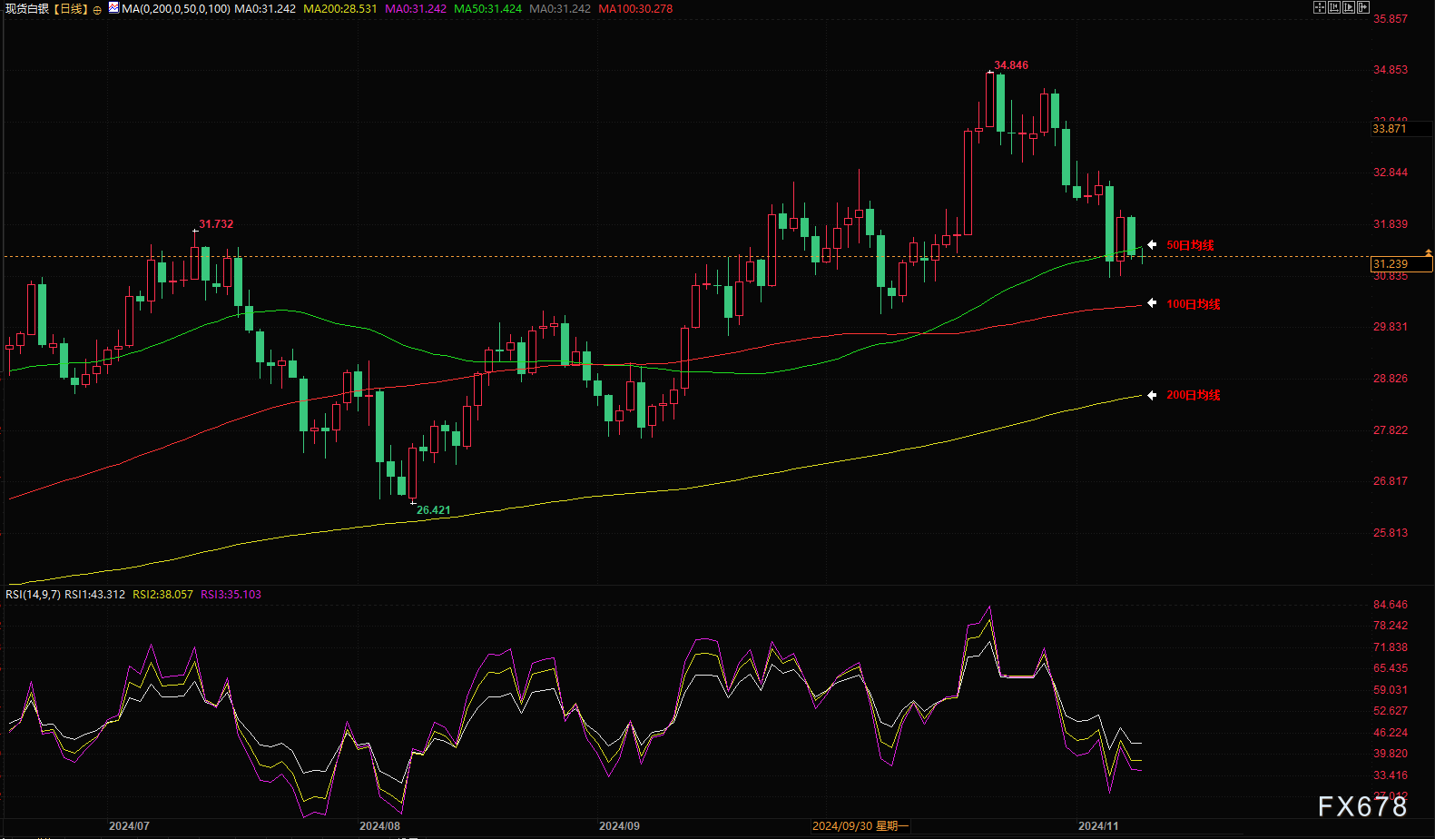This screenshot has height=839, width=1435.
Task: Click the rightmost panel exit arrow icon
Action: (x=1362, y=7)
